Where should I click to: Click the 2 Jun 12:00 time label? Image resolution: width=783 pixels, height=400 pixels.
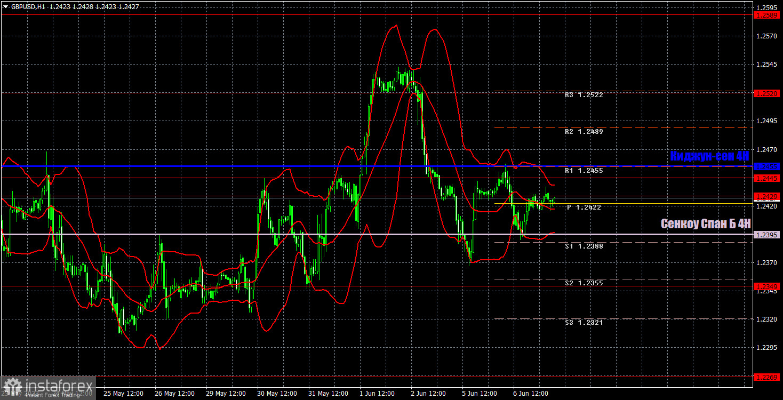[x=428, y=394]
